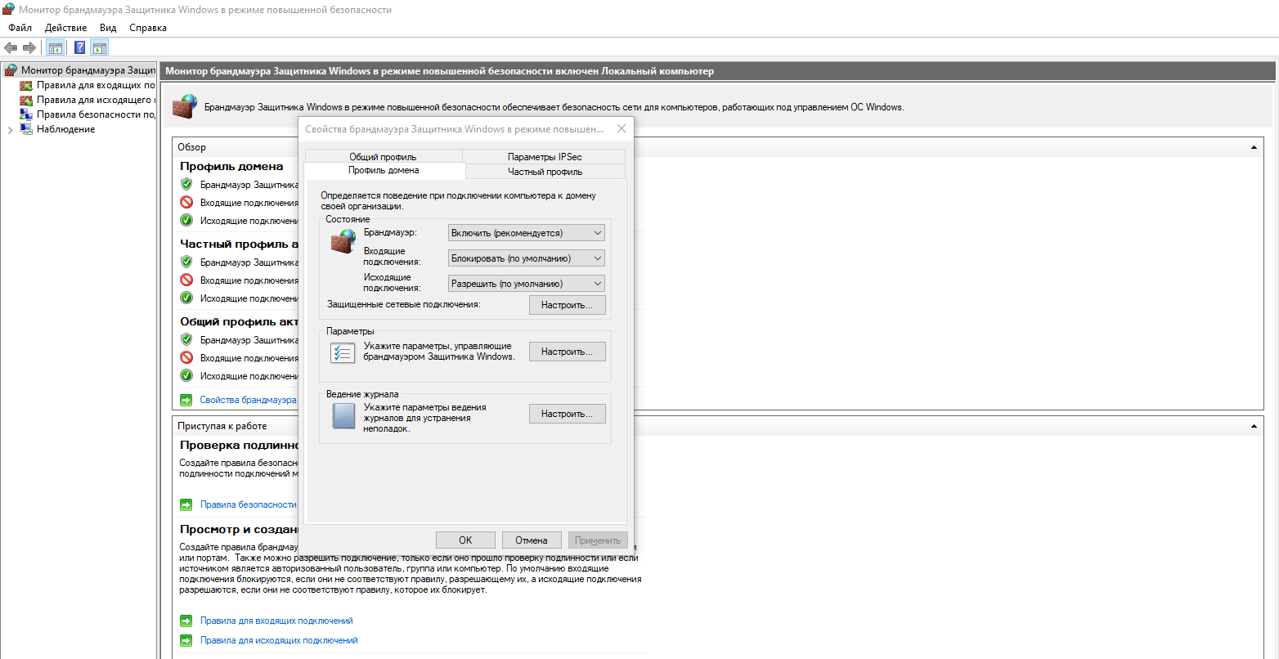Select the Наблюдение tree node
This screenshot has width=1279, height=659.
point(65,129)
